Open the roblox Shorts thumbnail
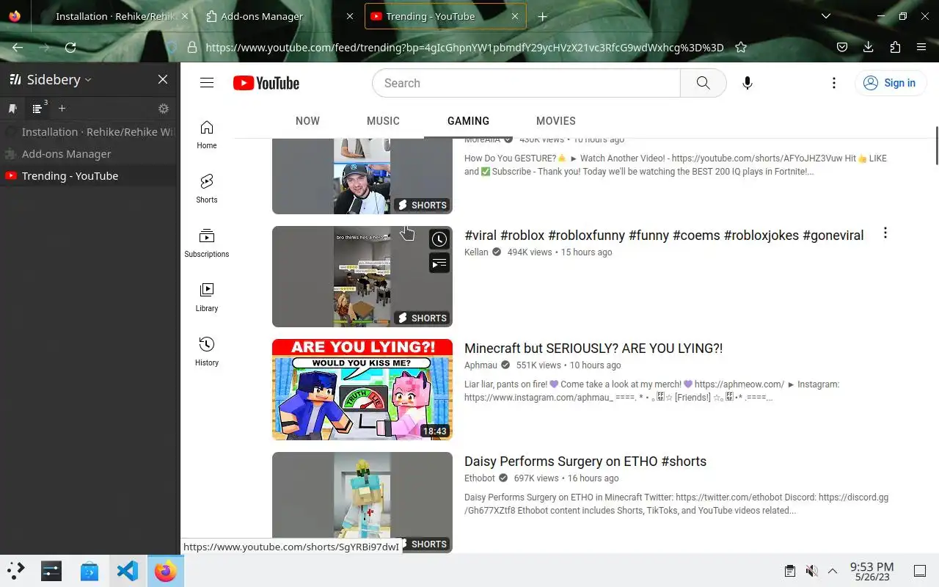The height and width of the screenshot is (587, 939). (362, 277)
